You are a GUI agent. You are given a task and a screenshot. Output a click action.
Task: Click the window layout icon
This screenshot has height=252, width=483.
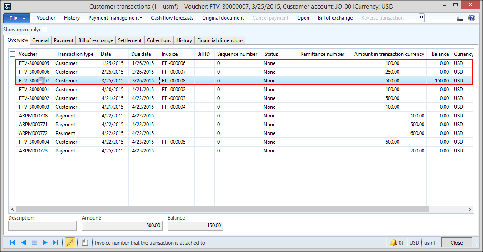coord(460,17)
